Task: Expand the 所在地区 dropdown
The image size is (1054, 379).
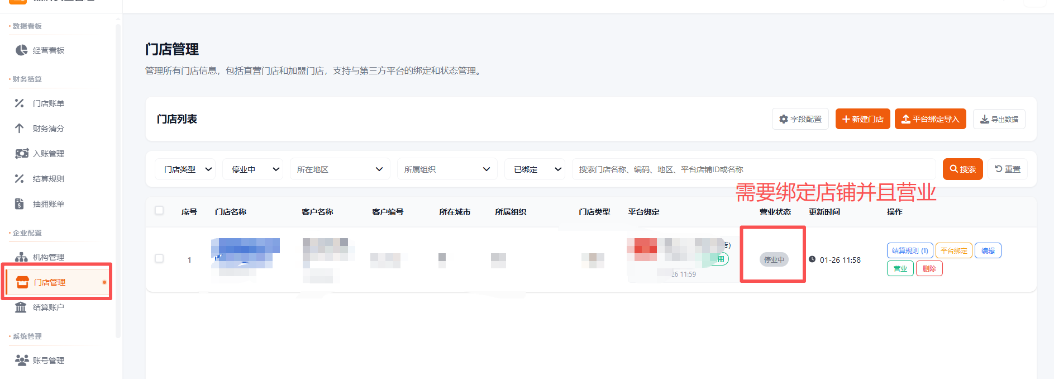Action: 340,169
